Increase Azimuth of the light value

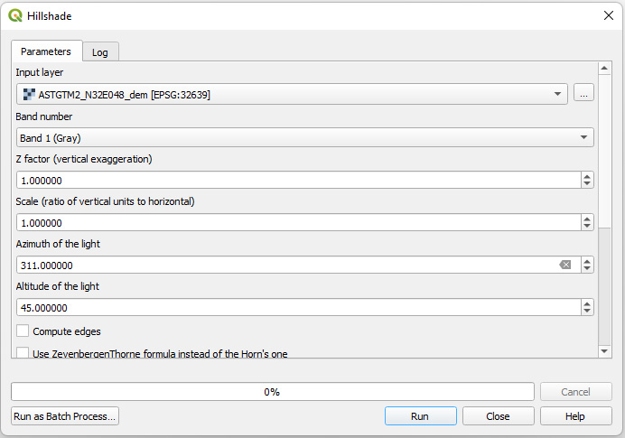click(x=587, y=261)
